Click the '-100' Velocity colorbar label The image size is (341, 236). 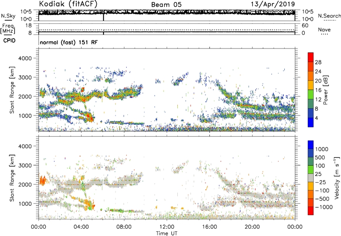tap(322, 190)
